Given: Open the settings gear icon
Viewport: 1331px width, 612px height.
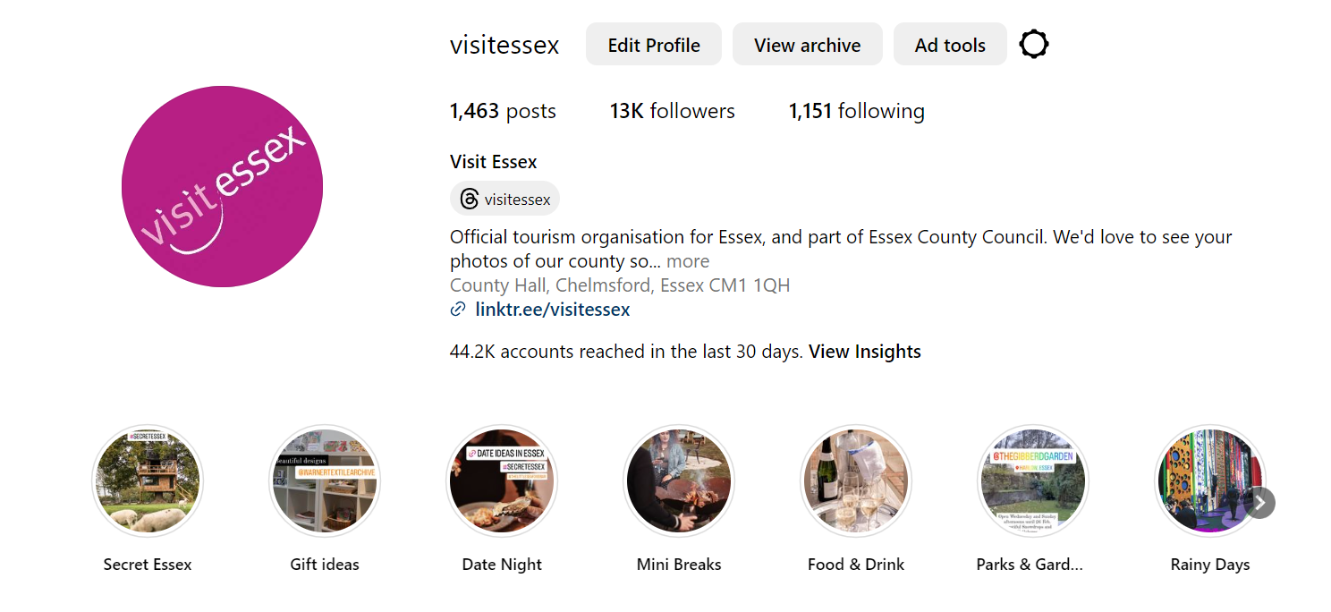Looking at the screenshot, I should point(1033,44).
